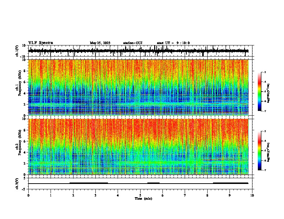Click inside the ch.1 spectrogram

138,87
